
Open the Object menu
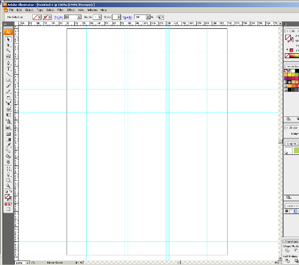(29, 10)
